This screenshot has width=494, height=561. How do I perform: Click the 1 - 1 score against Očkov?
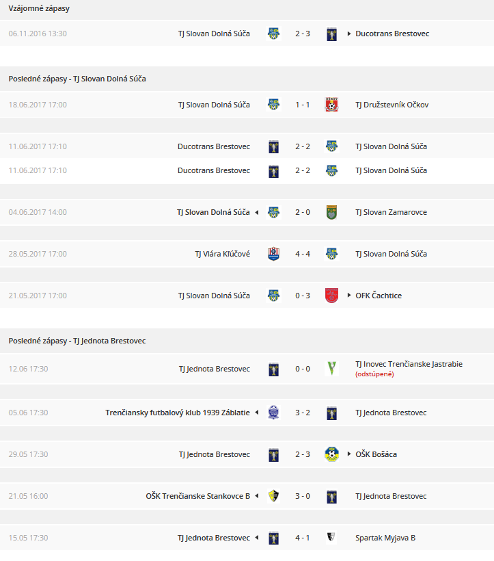point(303,105)
